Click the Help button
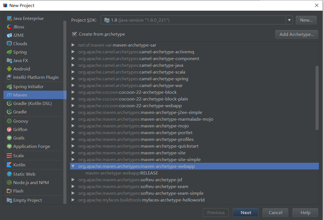 click(305, 213)
